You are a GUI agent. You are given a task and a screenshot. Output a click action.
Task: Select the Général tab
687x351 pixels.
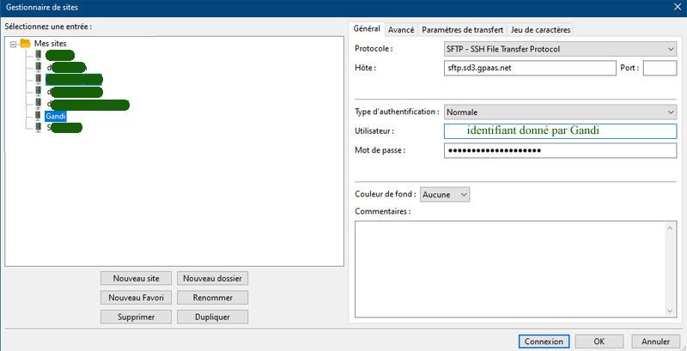[x=367, y=28]
